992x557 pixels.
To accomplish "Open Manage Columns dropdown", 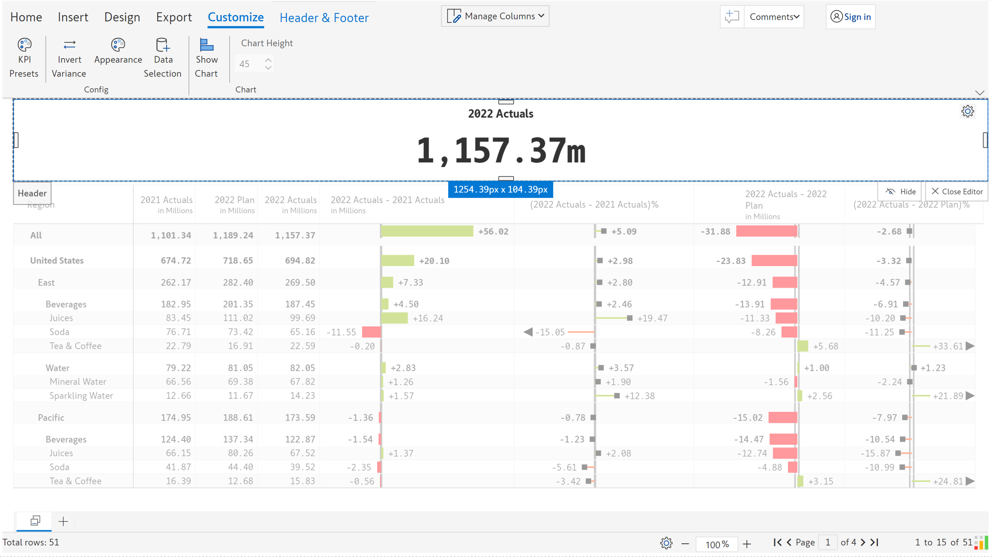I will click(495, 16).
